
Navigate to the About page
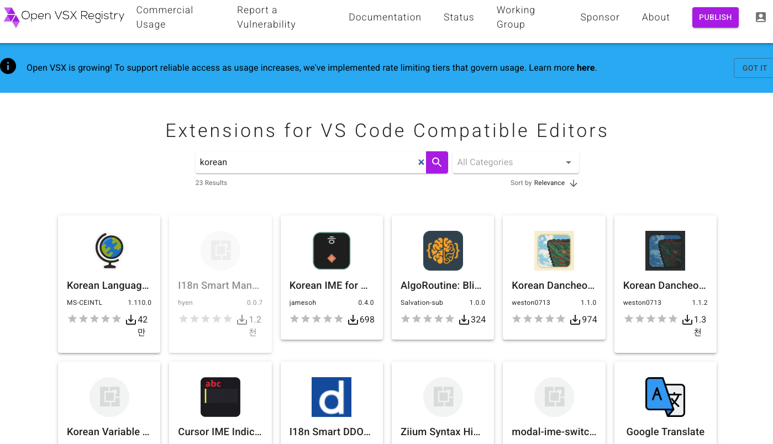(x=656, y=17)
